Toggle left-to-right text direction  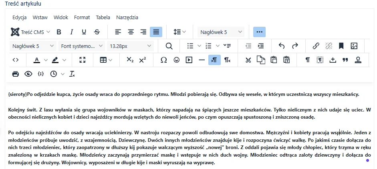coord(214,60)
